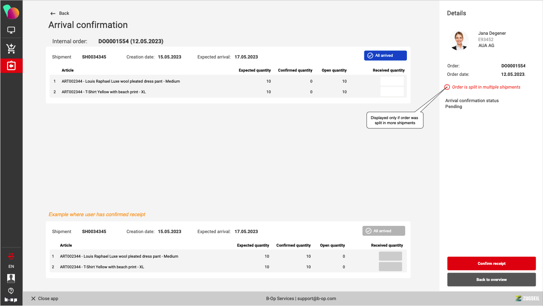Click the Zugseil logo in footer
Viewport: 543px width, 306px height.
point(527,298)
